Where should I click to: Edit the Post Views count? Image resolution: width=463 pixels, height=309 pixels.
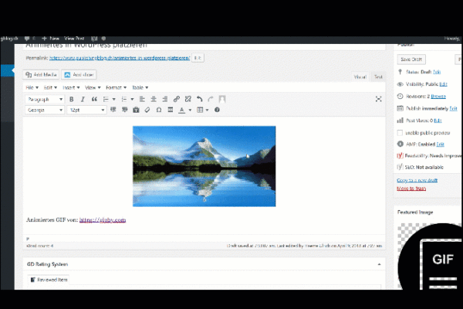point(438,121)
